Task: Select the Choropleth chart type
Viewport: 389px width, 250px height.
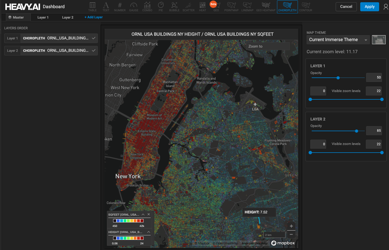Action: pos(287,7)
